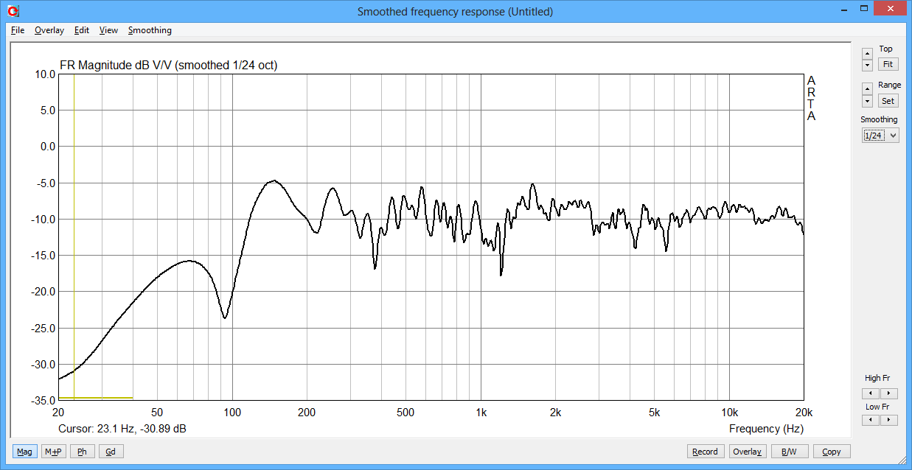Click the High Fr right arrow
This screenshot has width=912, height=470.
coord(890,393)
